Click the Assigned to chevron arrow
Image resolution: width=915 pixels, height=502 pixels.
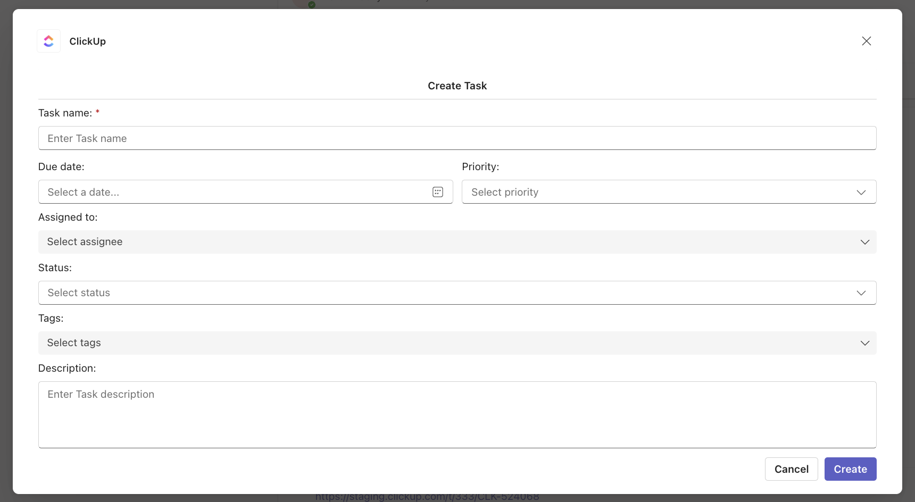(x=864, y=242)
